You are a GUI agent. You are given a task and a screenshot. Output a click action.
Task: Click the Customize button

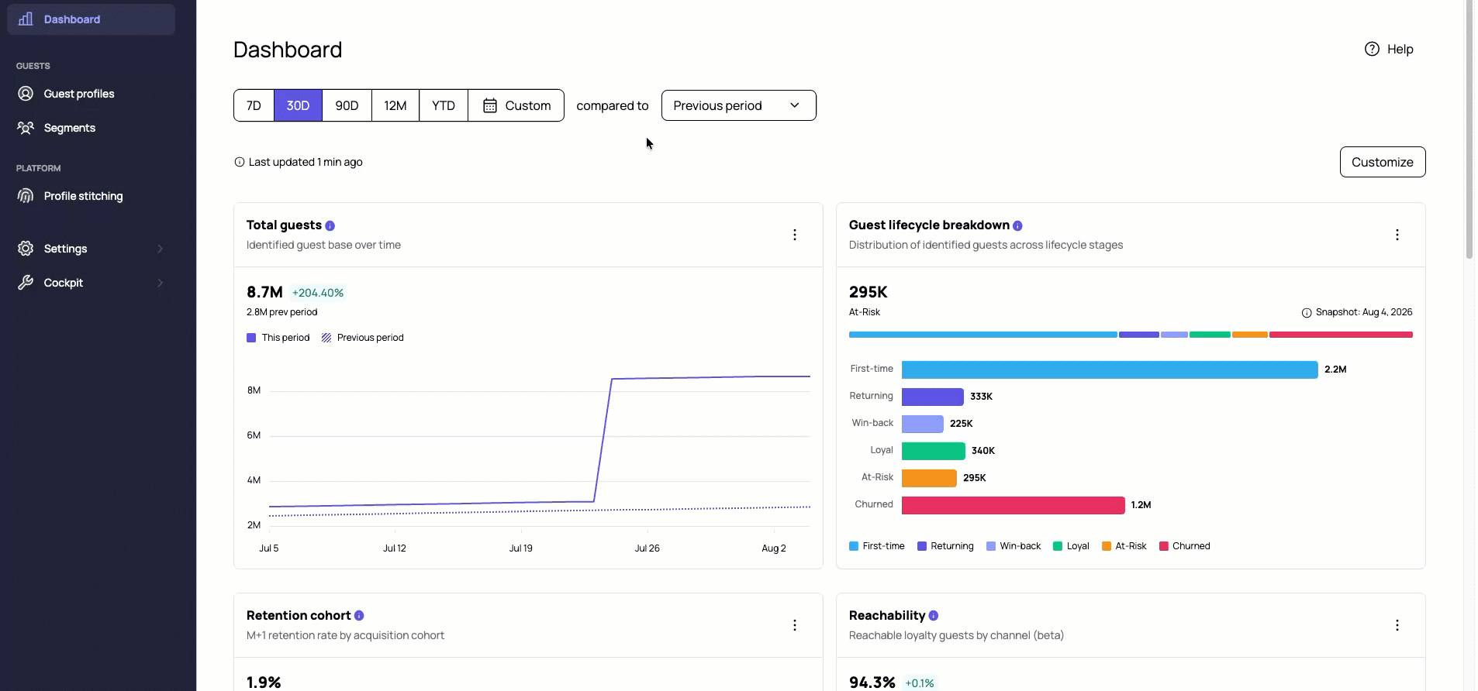tap(1382, 162)
